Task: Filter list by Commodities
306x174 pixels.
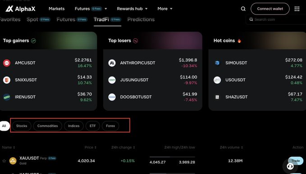Action: click(48, 126)
